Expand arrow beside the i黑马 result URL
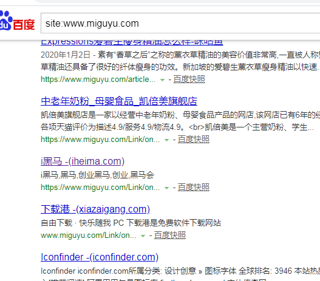Viewport: 320px width, 281px height. click(x=167, y=188)
